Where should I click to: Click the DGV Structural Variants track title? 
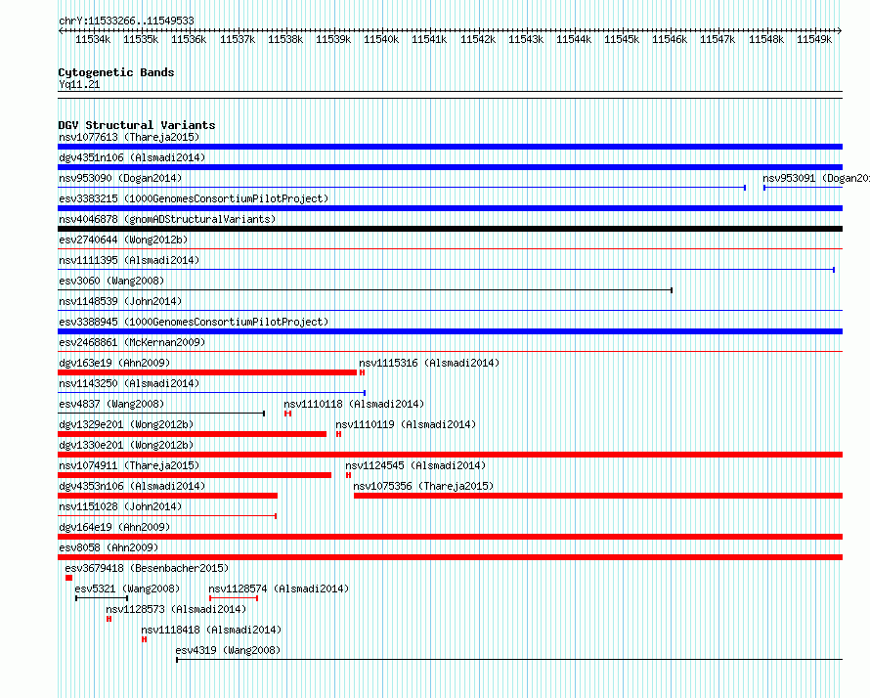point(137,125)
